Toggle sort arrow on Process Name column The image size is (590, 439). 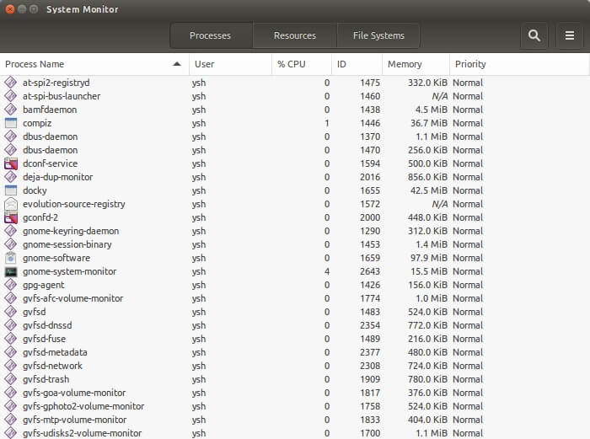pos(176,64)
